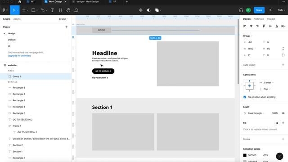
Task: Uncheck Fix position when scrolling
Action: (245, 97)
